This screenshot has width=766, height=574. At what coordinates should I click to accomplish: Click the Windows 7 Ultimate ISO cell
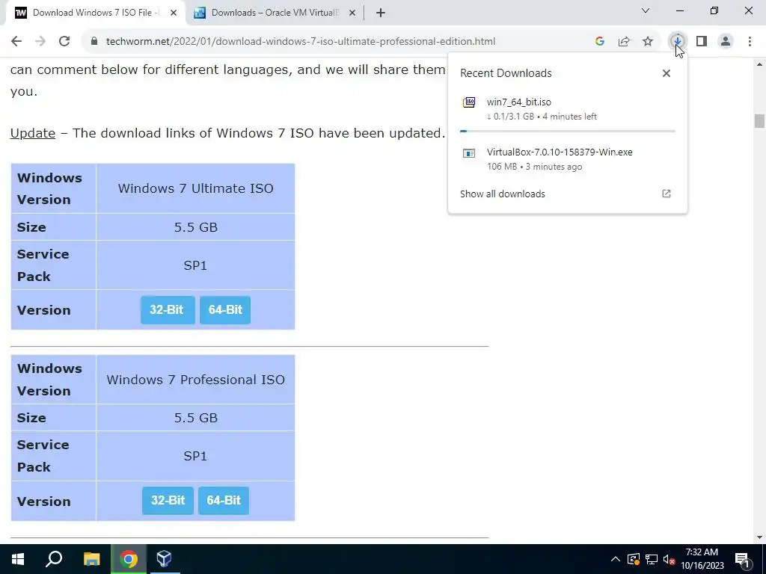tap(195, 188)
